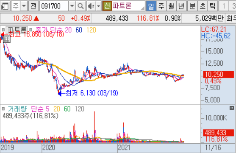
Task: Expand the speaker options dropdown arrow
Action: pos(99,6)
